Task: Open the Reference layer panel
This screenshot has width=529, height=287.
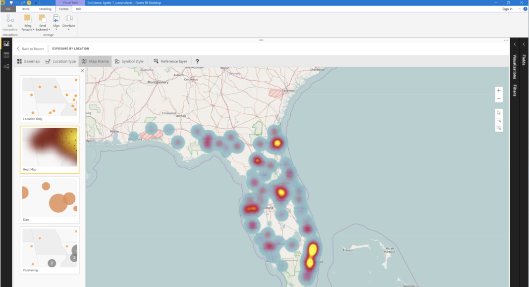Action: tap(170, 61)
